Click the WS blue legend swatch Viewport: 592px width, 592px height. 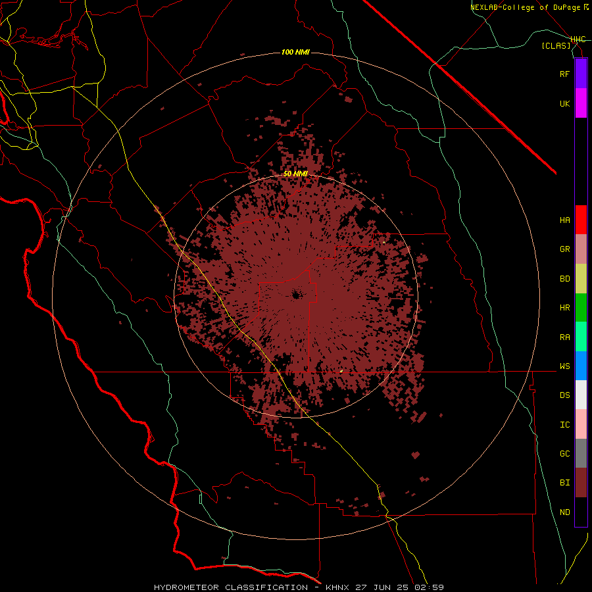pos(581,366)
